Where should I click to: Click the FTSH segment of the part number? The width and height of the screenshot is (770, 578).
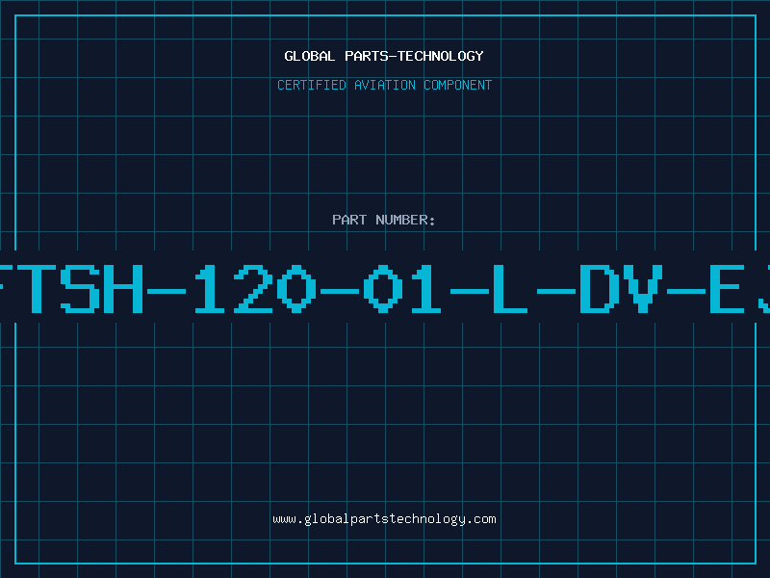[x=70, y=288]
